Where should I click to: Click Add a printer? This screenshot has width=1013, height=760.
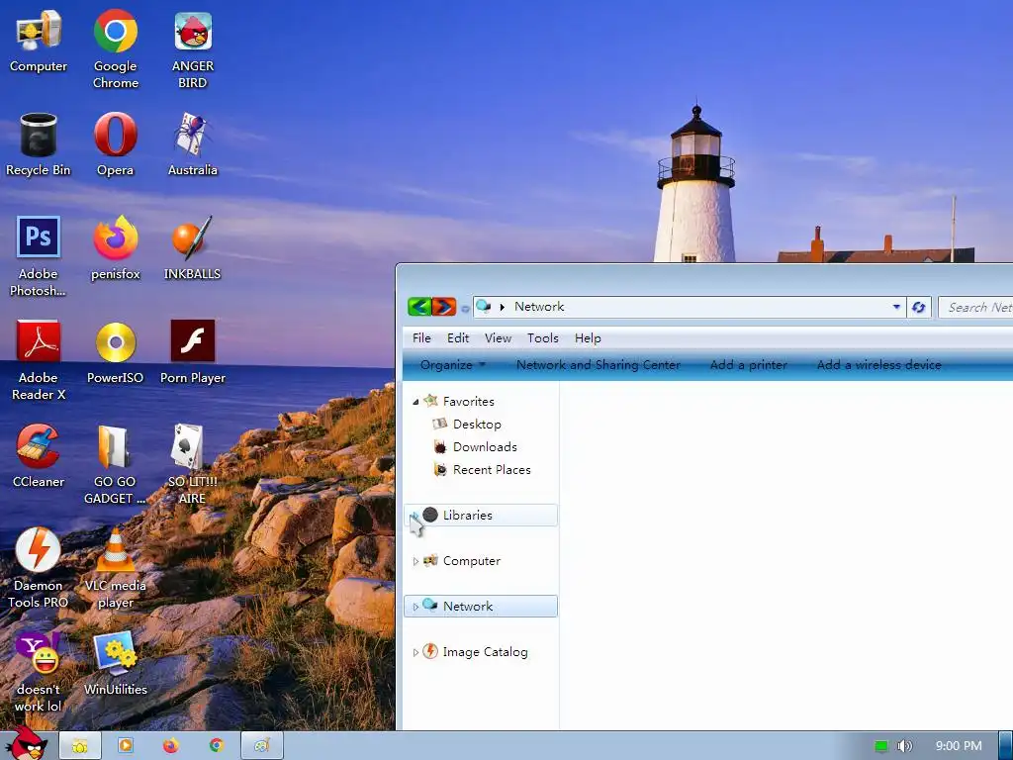[x=748, y=364]
